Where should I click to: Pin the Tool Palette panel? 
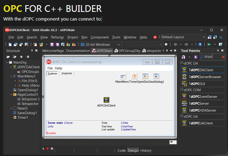pos(218,50)
